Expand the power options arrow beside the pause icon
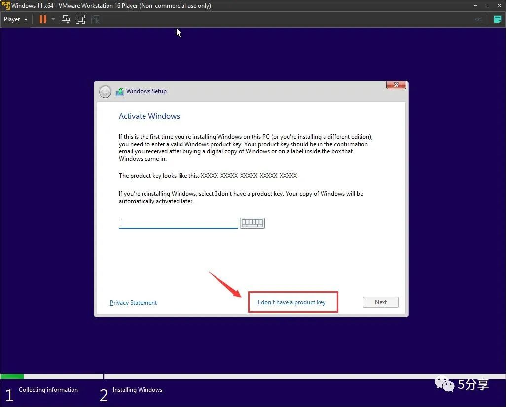This screenshot has width=506, height=407. [x=53, y=19]
